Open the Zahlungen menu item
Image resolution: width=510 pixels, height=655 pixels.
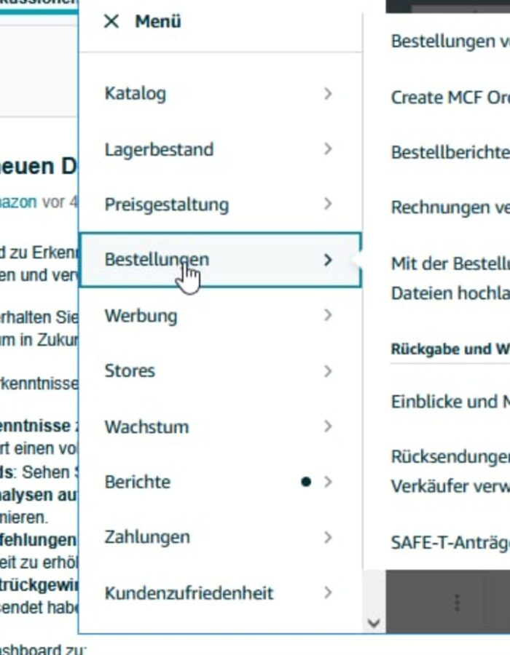(147, 537)
